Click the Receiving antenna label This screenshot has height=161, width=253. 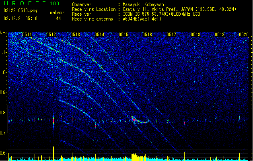click(93, 19)
